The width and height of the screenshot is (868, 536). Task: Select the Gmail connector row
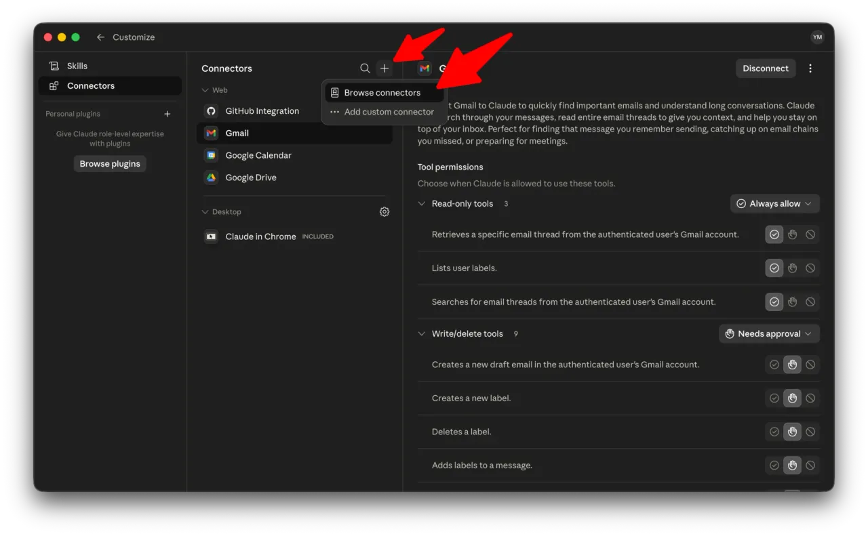click(294, 133)
